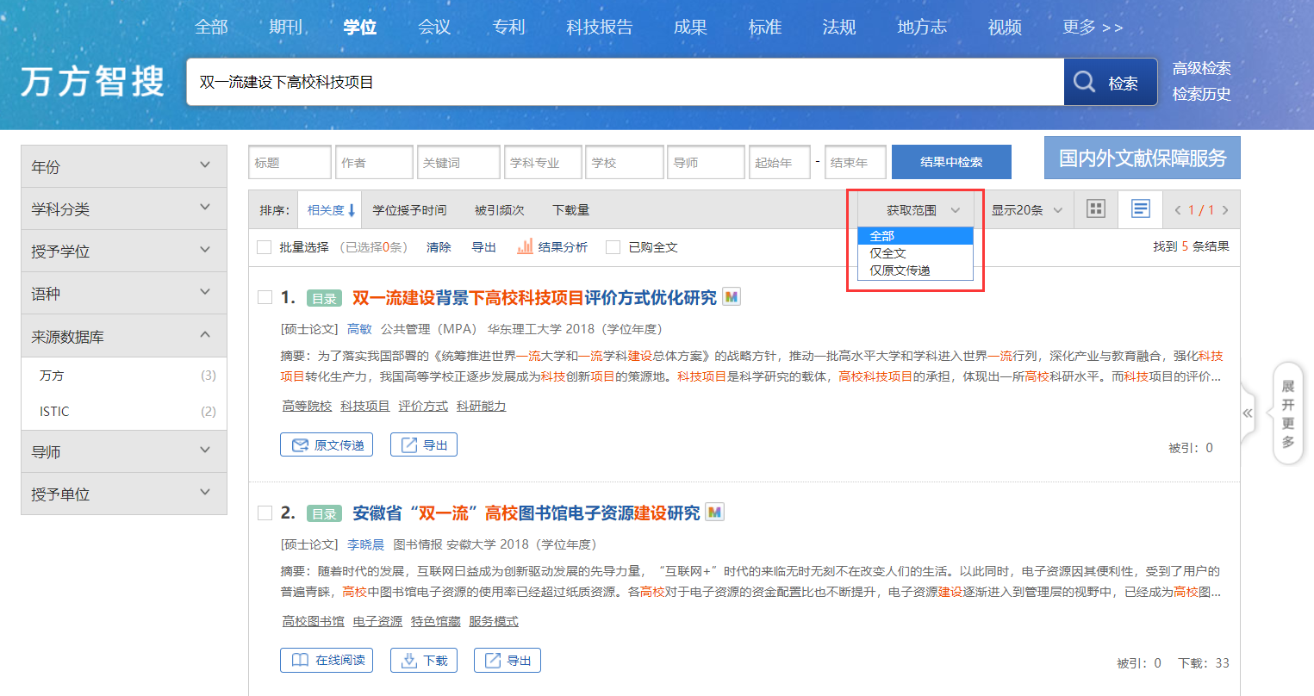This screenshot has height=696, width=1314.
Task: Choose 仅全文 in the dropdown list
Action: pyautogui.click(x=888, y=253)
